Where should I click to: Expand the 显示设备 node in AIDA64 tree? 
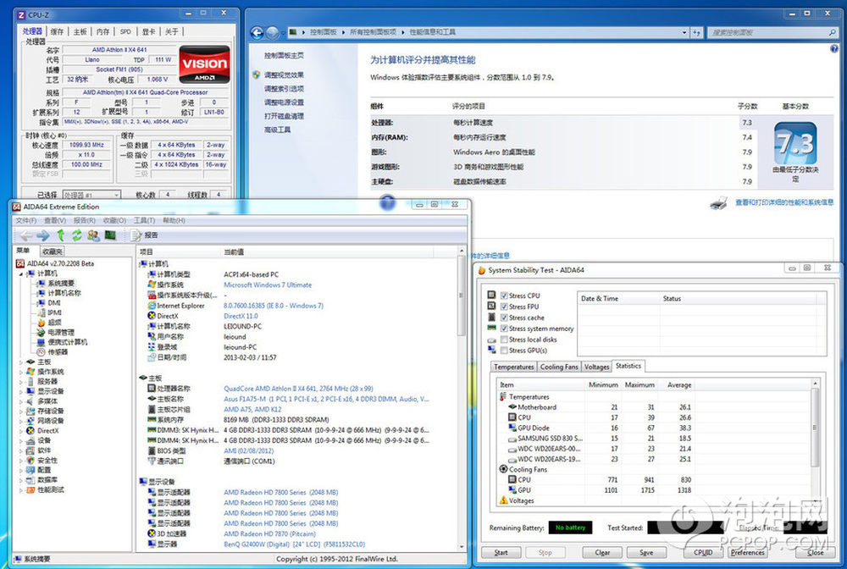pos(21,391)
